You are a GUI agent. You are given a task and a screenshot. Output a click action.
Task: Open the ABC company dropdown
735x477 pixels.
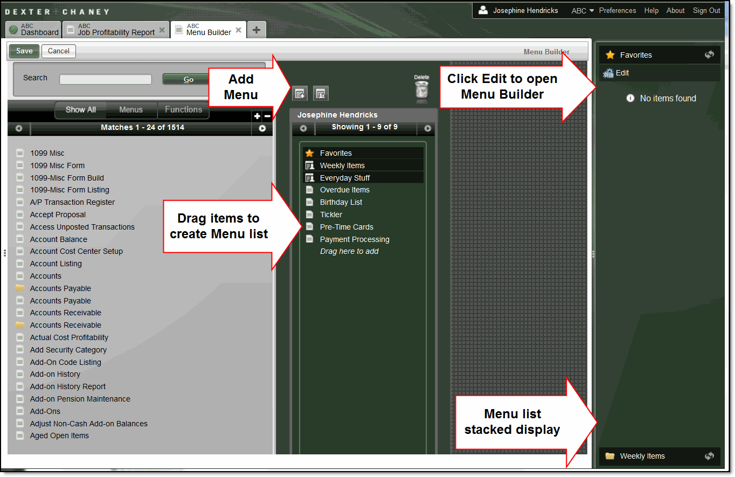[x=583, y=11]
